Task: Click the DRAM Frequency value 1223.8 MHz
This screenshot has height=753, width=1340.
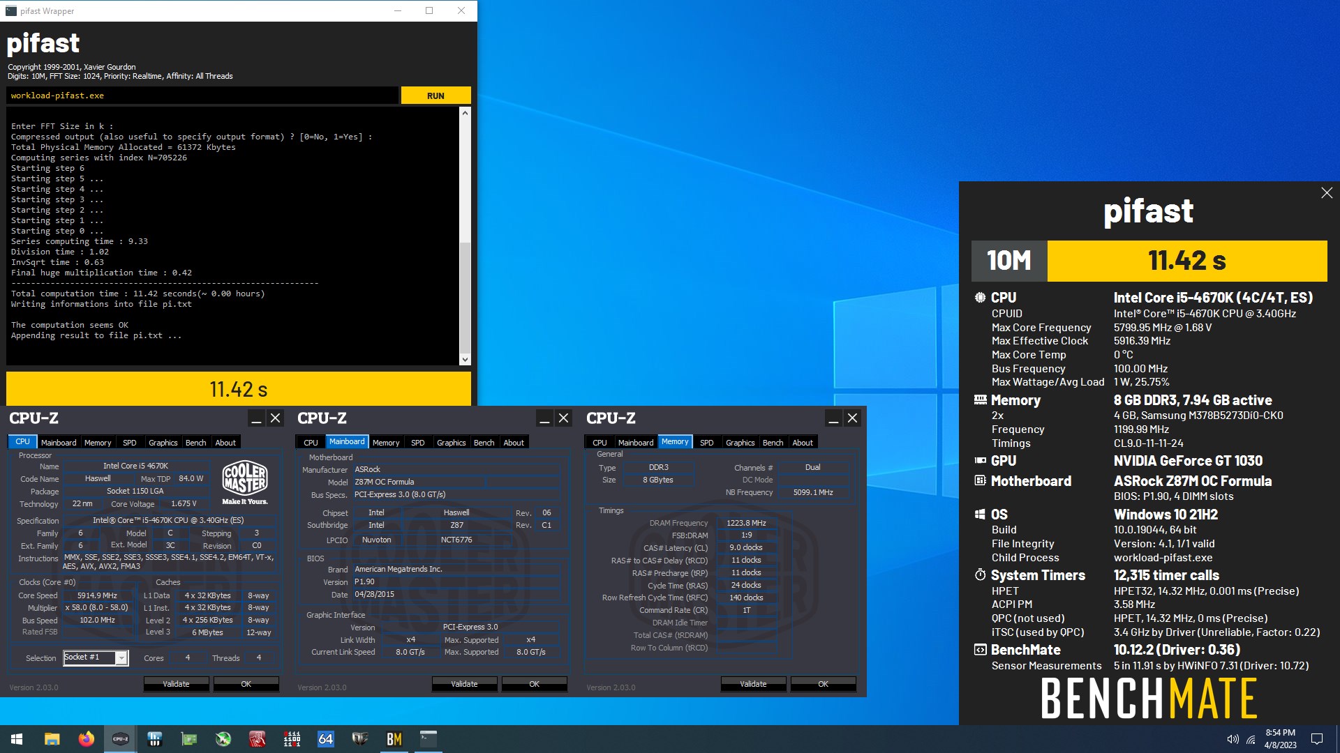Action: tap(746, 523)
